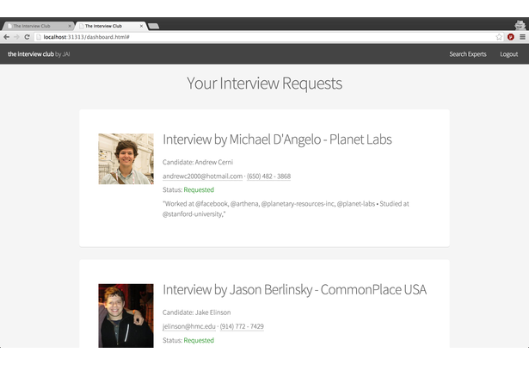Click Logout in the navbar
The width and height of the screenshot is (529, 365).
[x=508, y=54]
